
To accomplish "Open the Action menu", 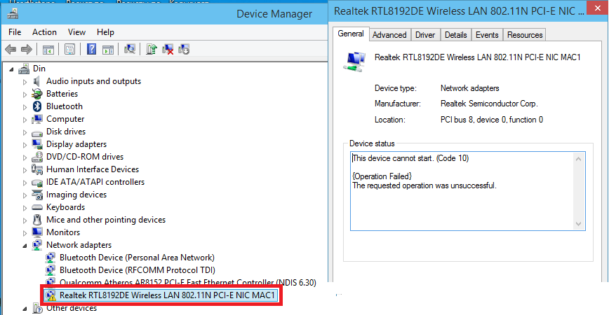I will pyautogui.click(x=44, y=32).
